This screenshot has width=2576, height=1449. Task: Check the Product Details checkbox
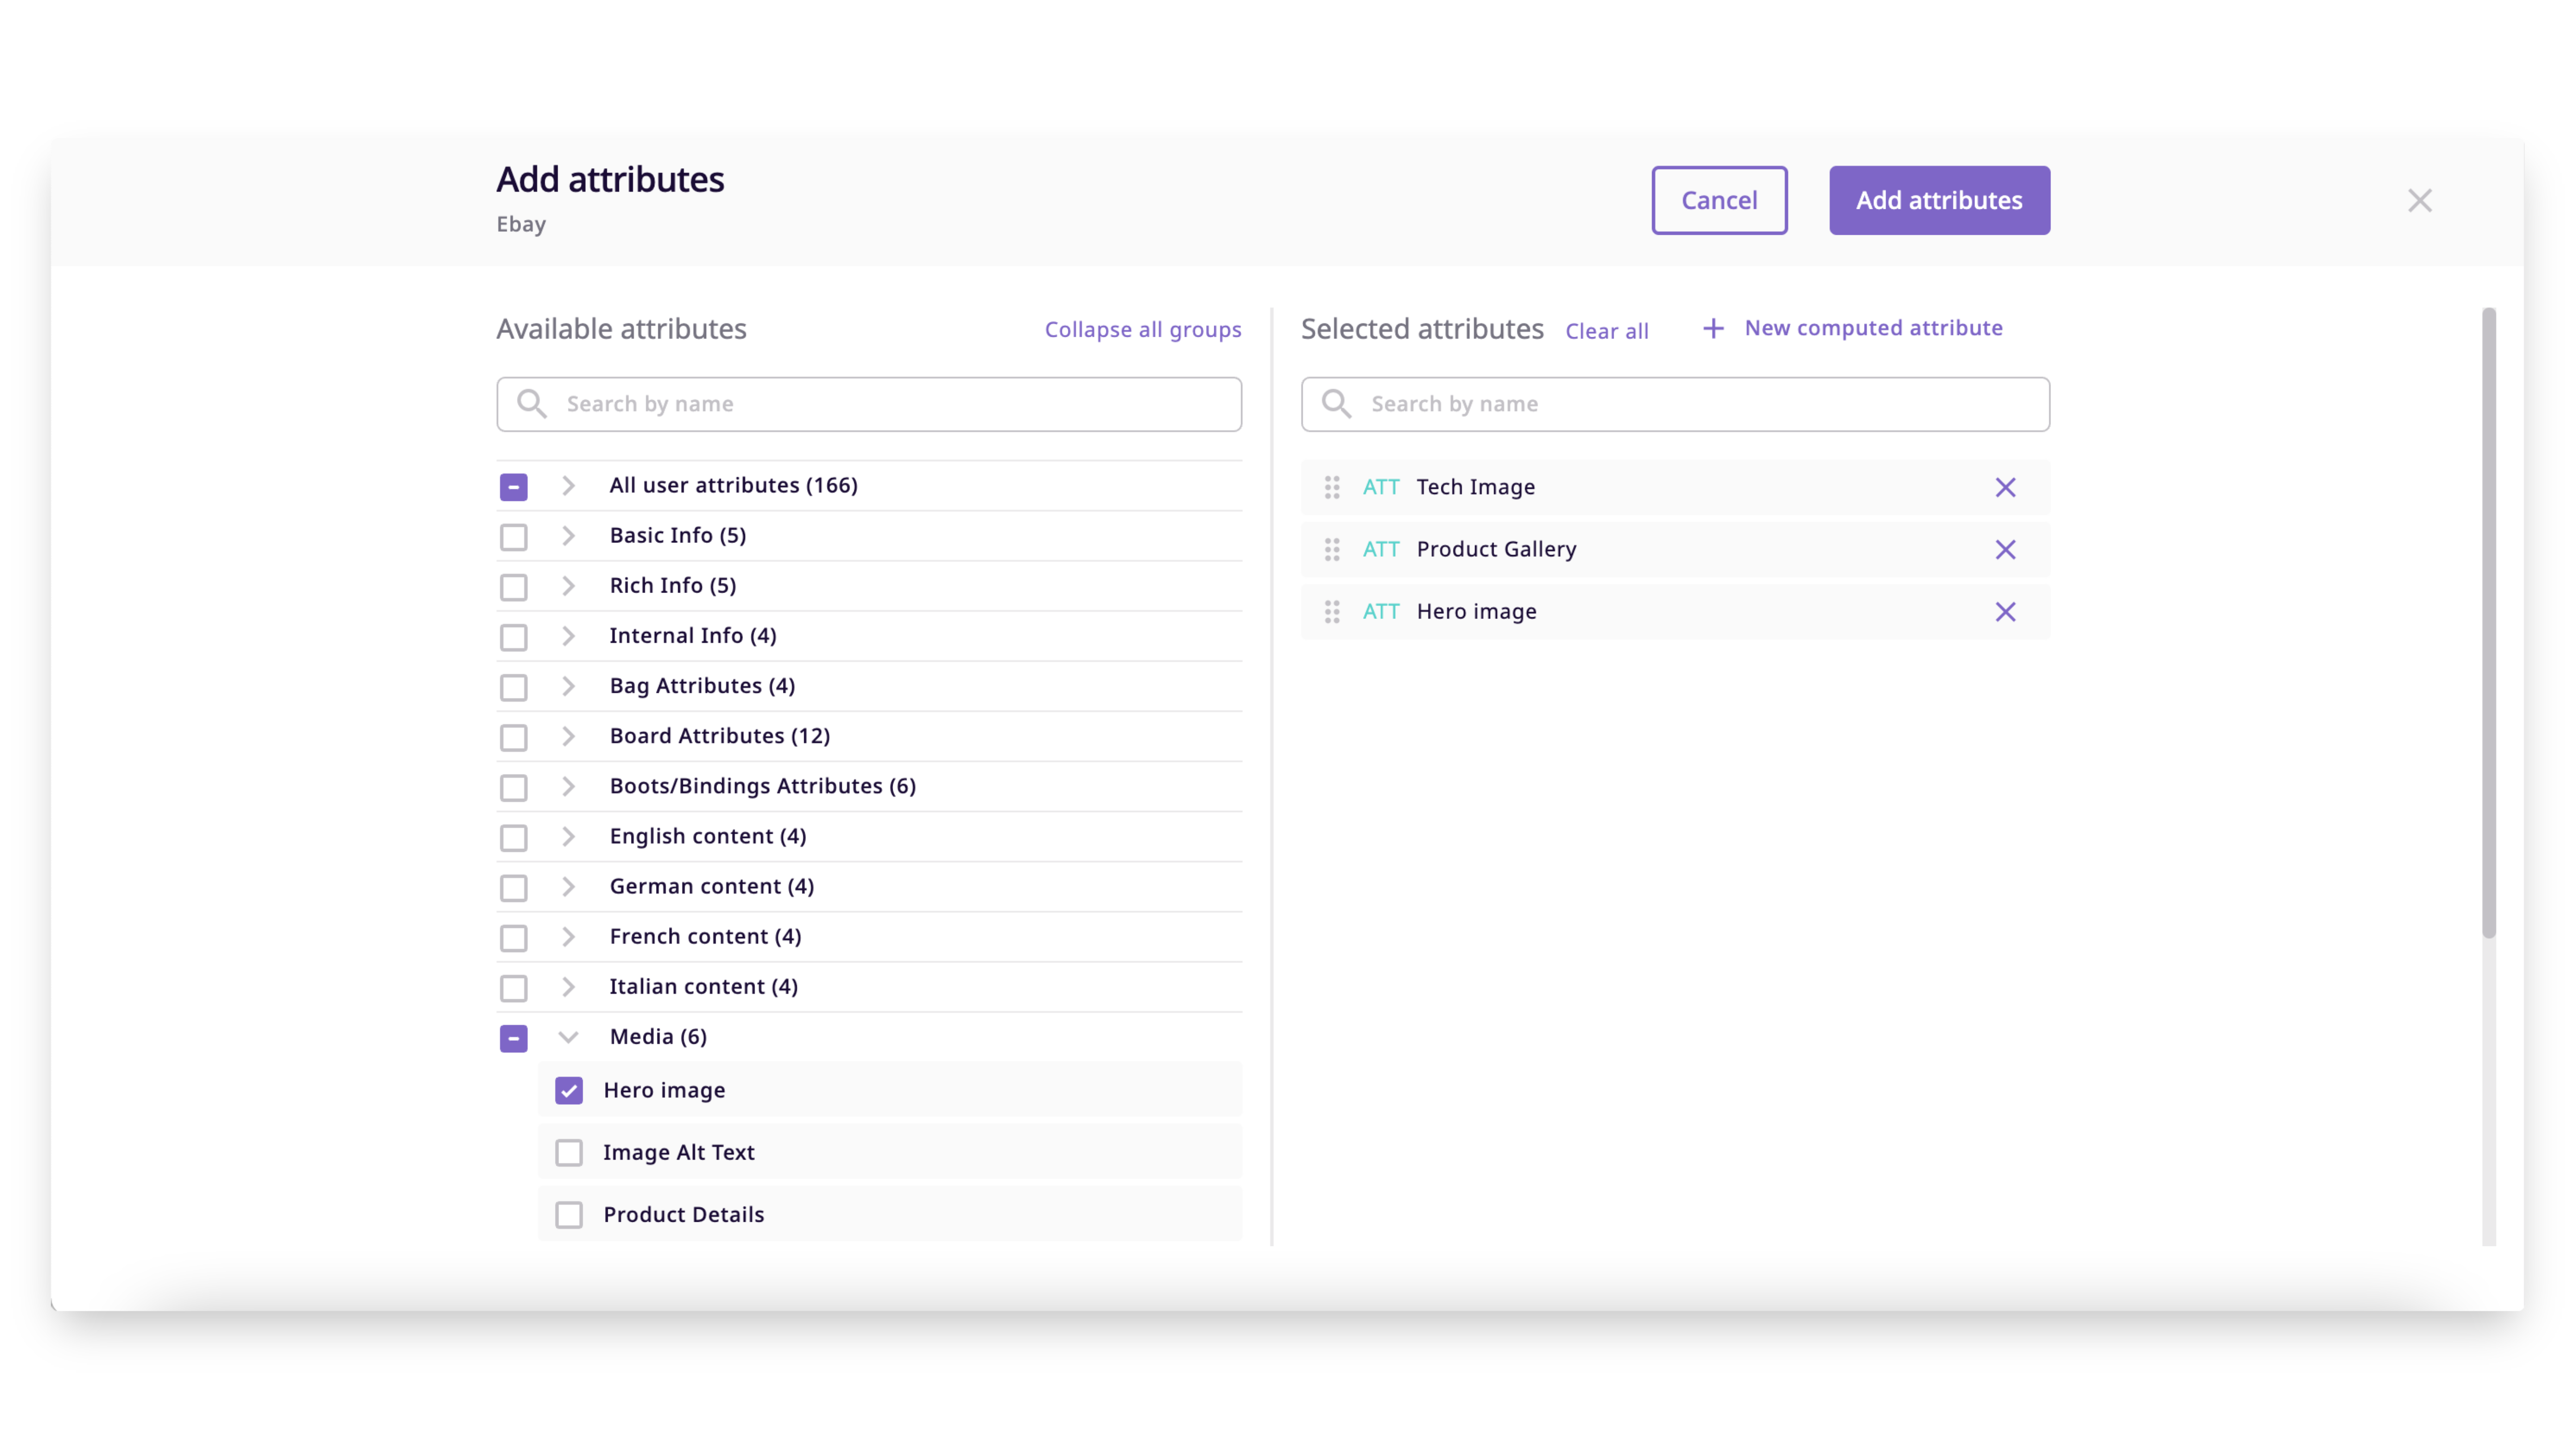(569, 1214)
